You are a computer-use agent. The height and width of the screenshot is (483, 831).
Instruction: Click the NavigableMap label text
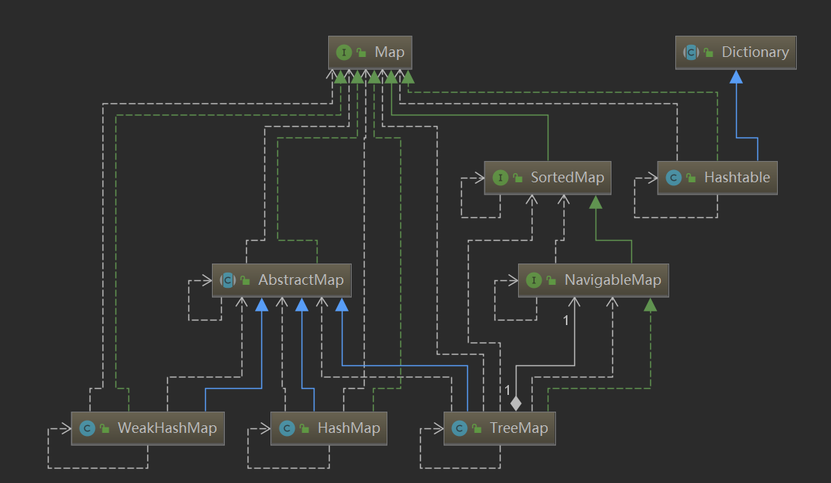click(x=613, y=279)
